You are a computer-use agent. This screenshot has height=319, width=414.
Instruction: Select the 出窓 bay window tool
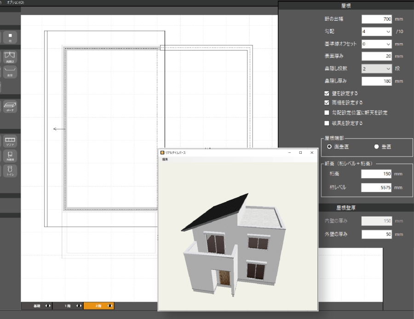10,73
